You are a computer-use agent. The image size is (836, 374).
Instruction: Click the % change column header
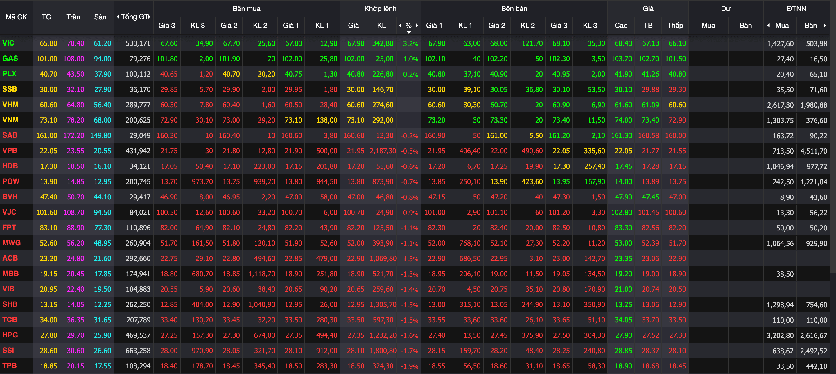[x=409, y=25]
